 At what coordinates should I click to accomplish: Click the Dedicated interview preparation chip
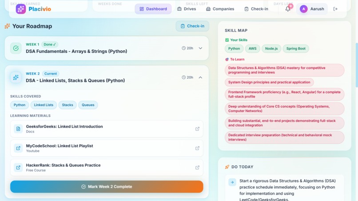(x=284, y=138)
